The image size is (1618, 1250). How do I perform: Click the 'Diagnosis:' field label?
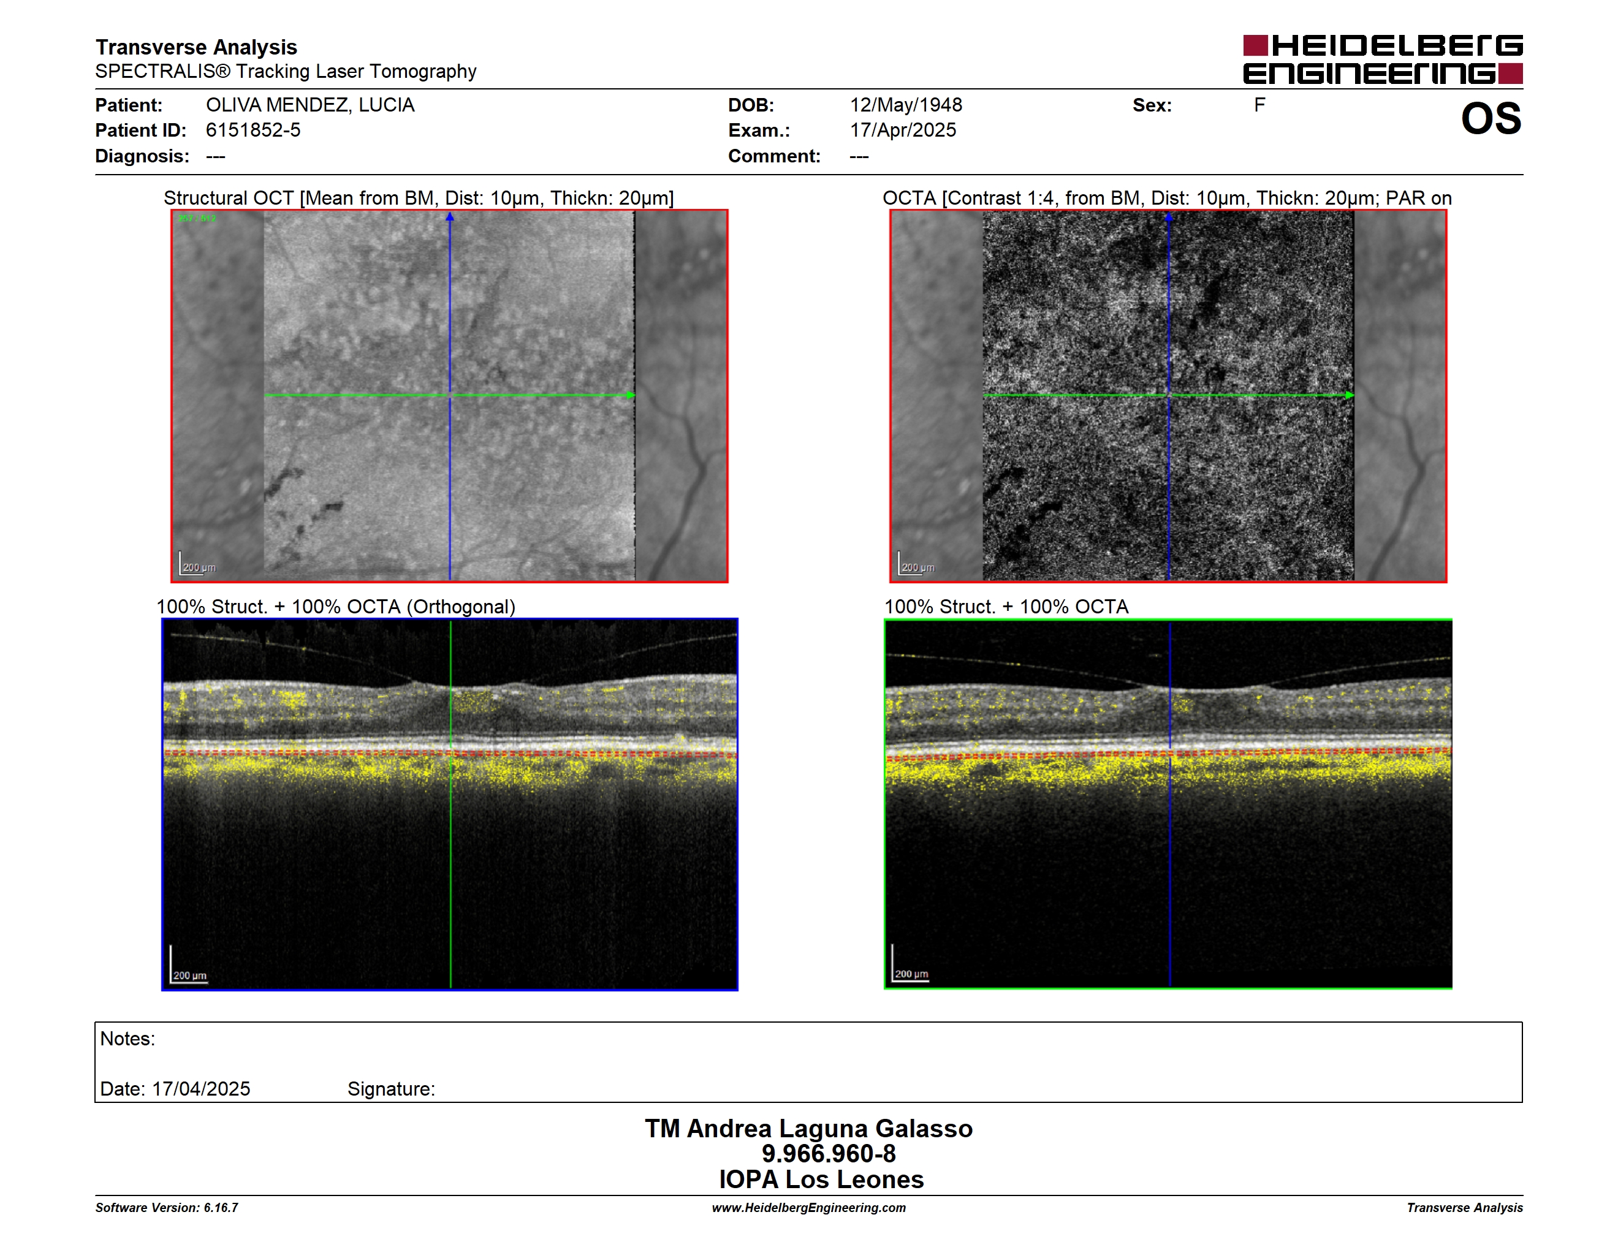[x=142, y=156]
